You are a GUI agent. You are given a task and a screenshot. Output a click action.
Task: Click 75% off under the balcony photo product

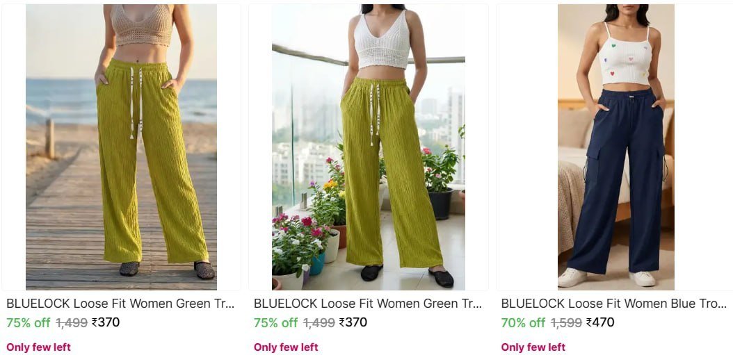pos(275,323)
